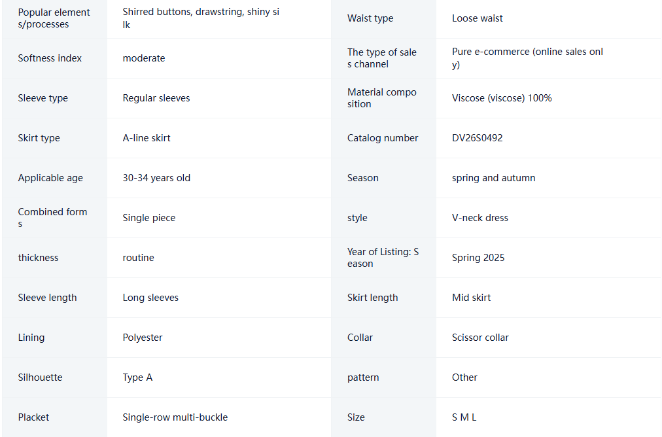The width and height of the screenshot is (662, 437).
Task: Click the A-line skirt value
Action: point(147,138)
